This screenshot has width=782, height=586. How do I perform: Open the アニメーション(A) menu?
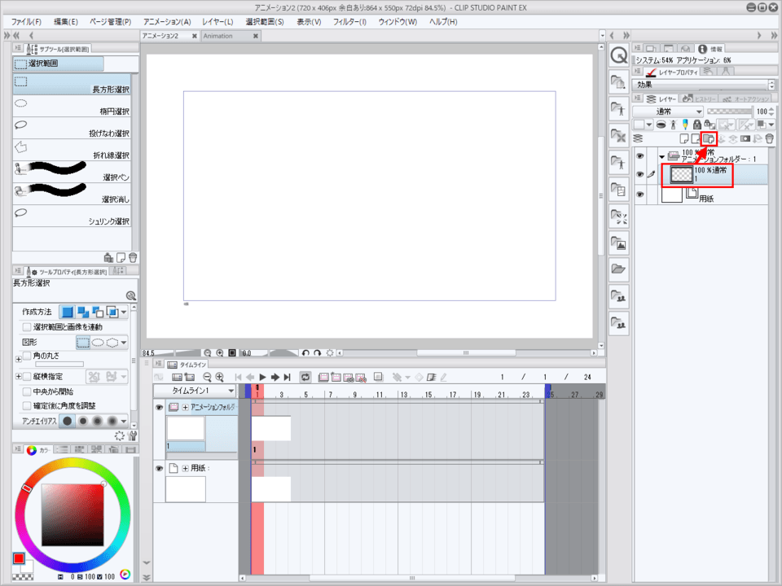coord(167,22)
